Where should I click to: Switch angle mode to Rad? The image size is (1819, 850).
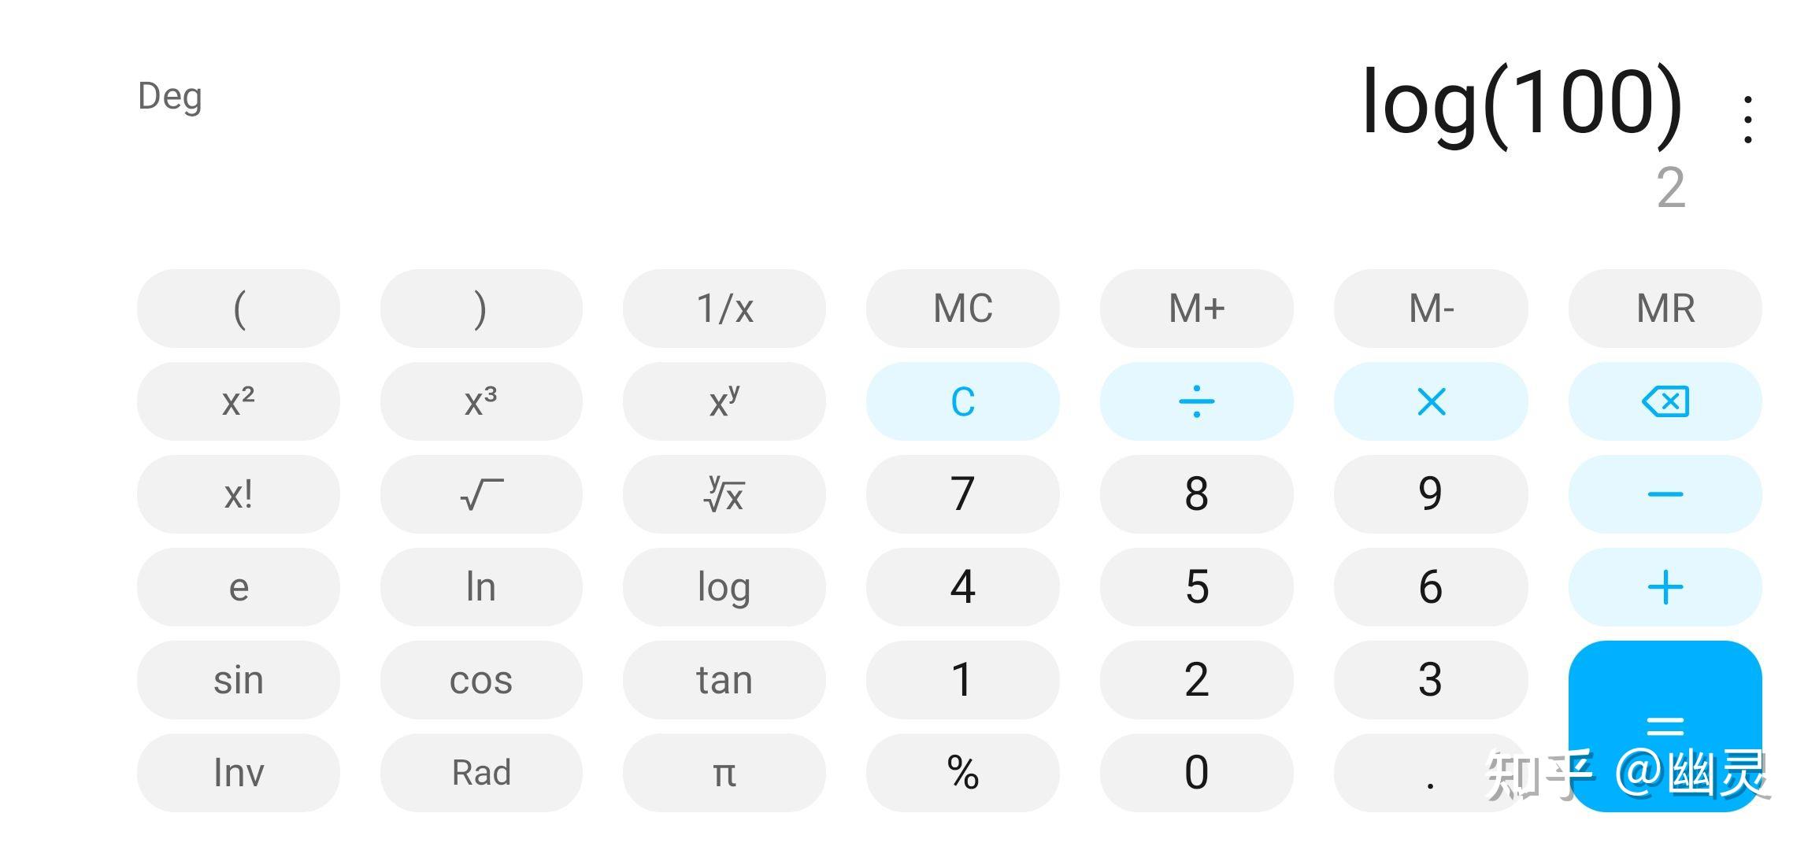pos(481,773)
